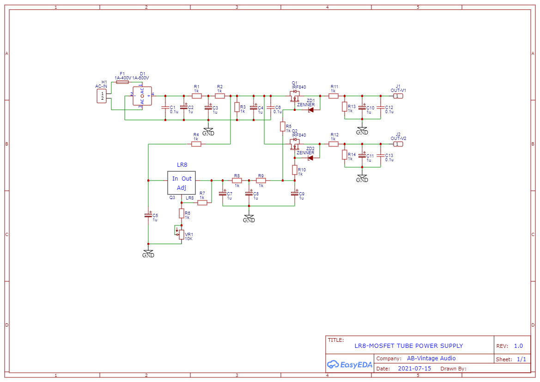540x382 pixels.
Task: Click the '10K' value under VR1
Action: tap(189, 239)
